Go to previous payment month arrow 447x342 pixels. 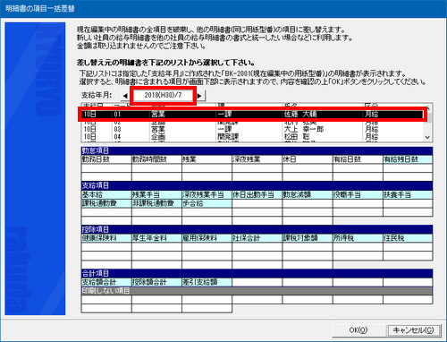pos(125,96)
